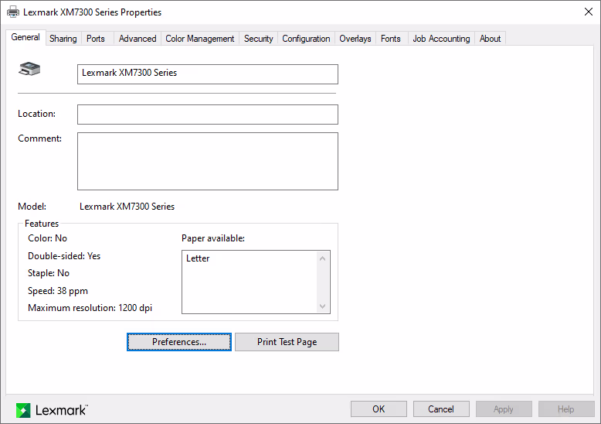Switch to the General tab

(25, 37)
